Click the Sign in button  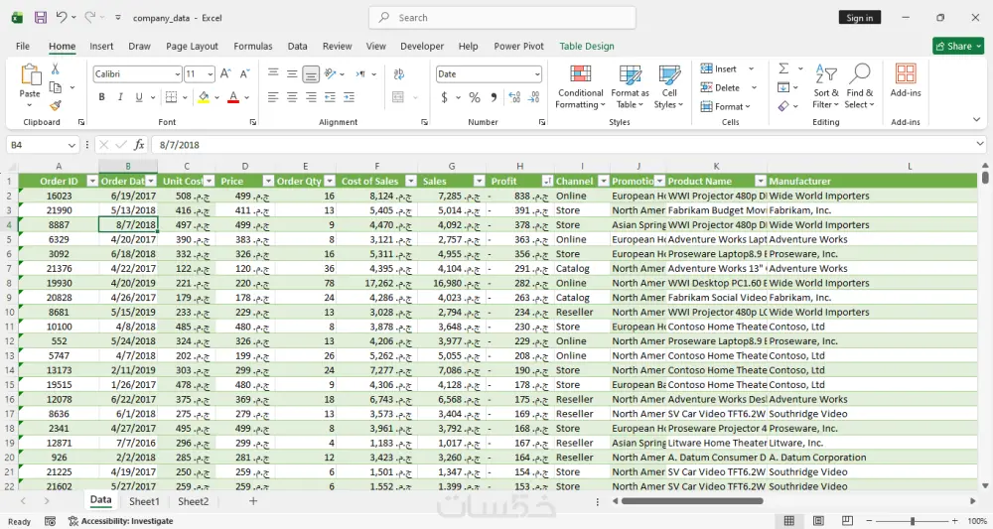pos(859,18)
